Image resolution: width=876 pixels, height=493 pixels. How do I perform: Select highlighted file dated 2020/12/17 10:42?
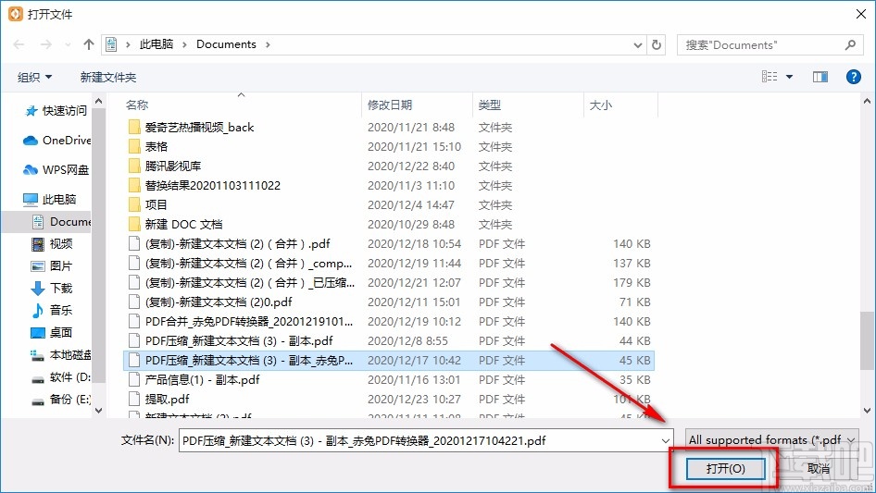click(x=388, y=360)
